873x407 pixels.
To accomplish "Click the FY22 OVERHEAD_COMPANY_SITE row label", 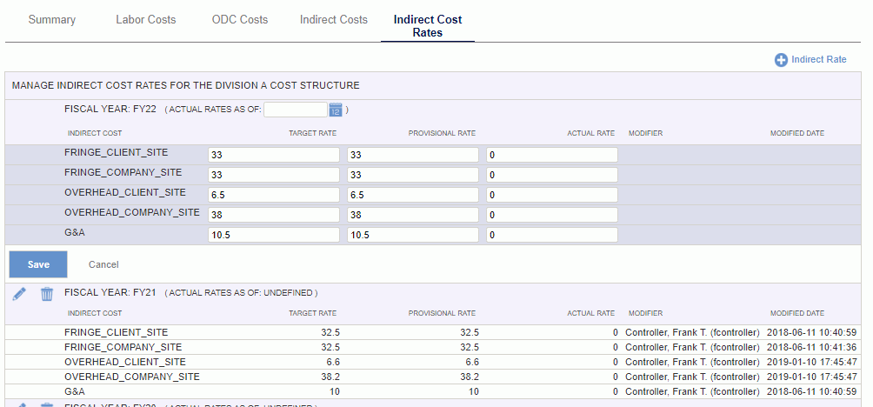I will point(132,212).
